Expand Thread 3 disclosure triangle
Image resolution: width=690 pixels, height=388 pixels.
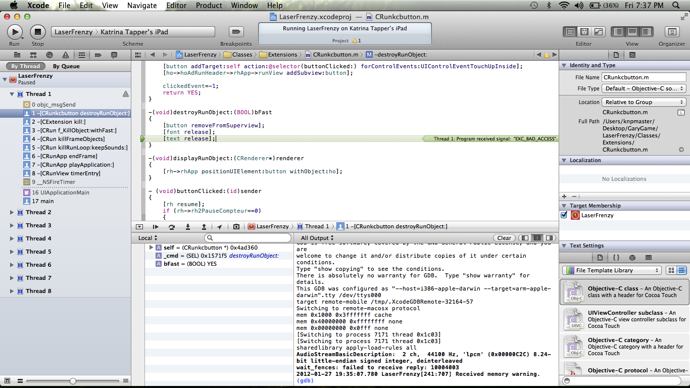12,225
